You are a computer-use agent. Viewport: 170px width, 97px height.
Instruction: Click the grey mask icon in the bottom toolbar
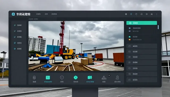(34, 77)
